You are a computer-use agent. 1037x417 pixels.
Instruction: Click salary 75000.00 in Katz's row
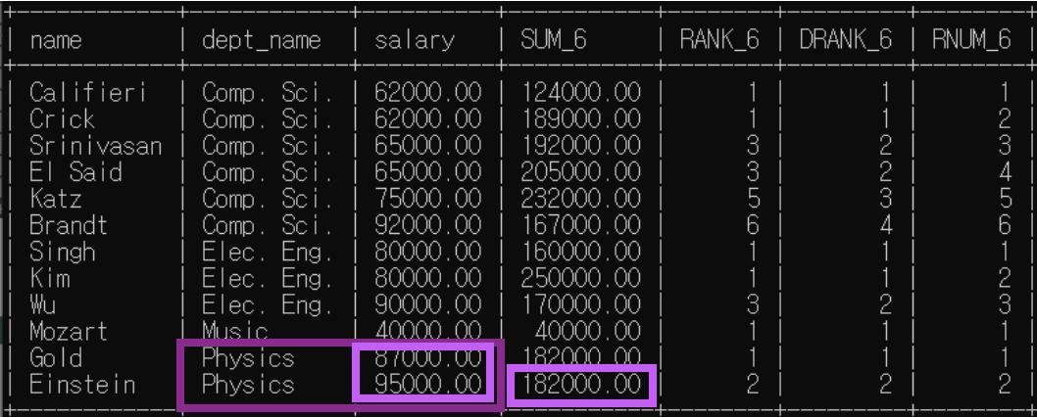(428, 199)
